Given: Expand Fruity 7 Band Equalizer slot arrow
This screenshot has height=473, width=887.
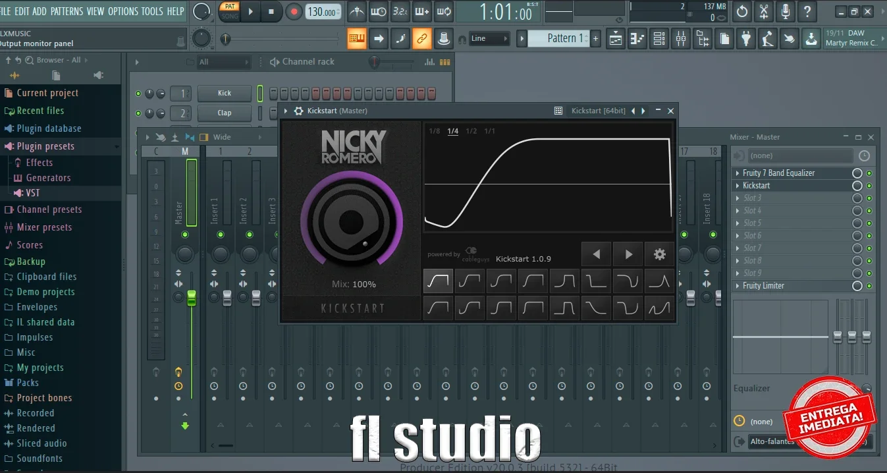Looking at the screenshot, I should (738, 173).
